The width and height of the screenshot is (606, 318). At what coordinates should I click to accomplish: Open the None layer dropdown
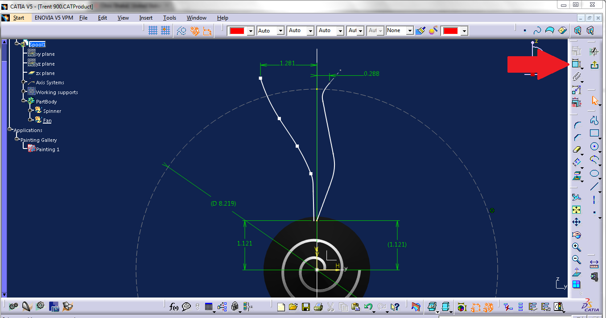409,31
